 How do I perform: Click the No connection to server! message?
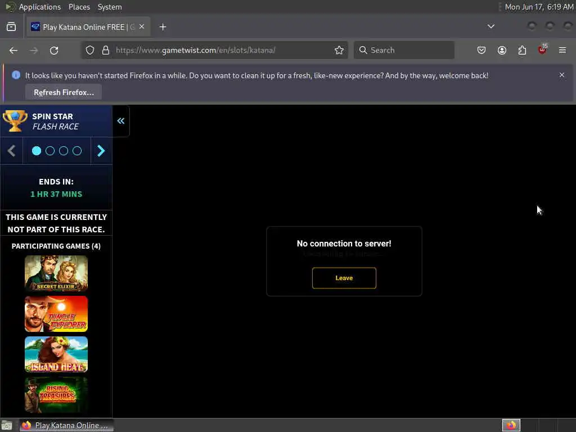click(344, 244)
